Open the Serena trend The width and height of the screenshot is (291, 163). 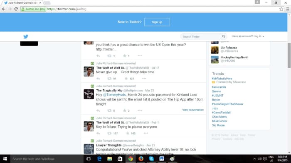point(217,91)
